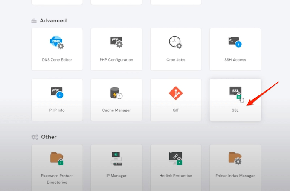Screen dimensions: 290x191
Task: Click the Folder Index Manager icon
Action: (235, 158)
